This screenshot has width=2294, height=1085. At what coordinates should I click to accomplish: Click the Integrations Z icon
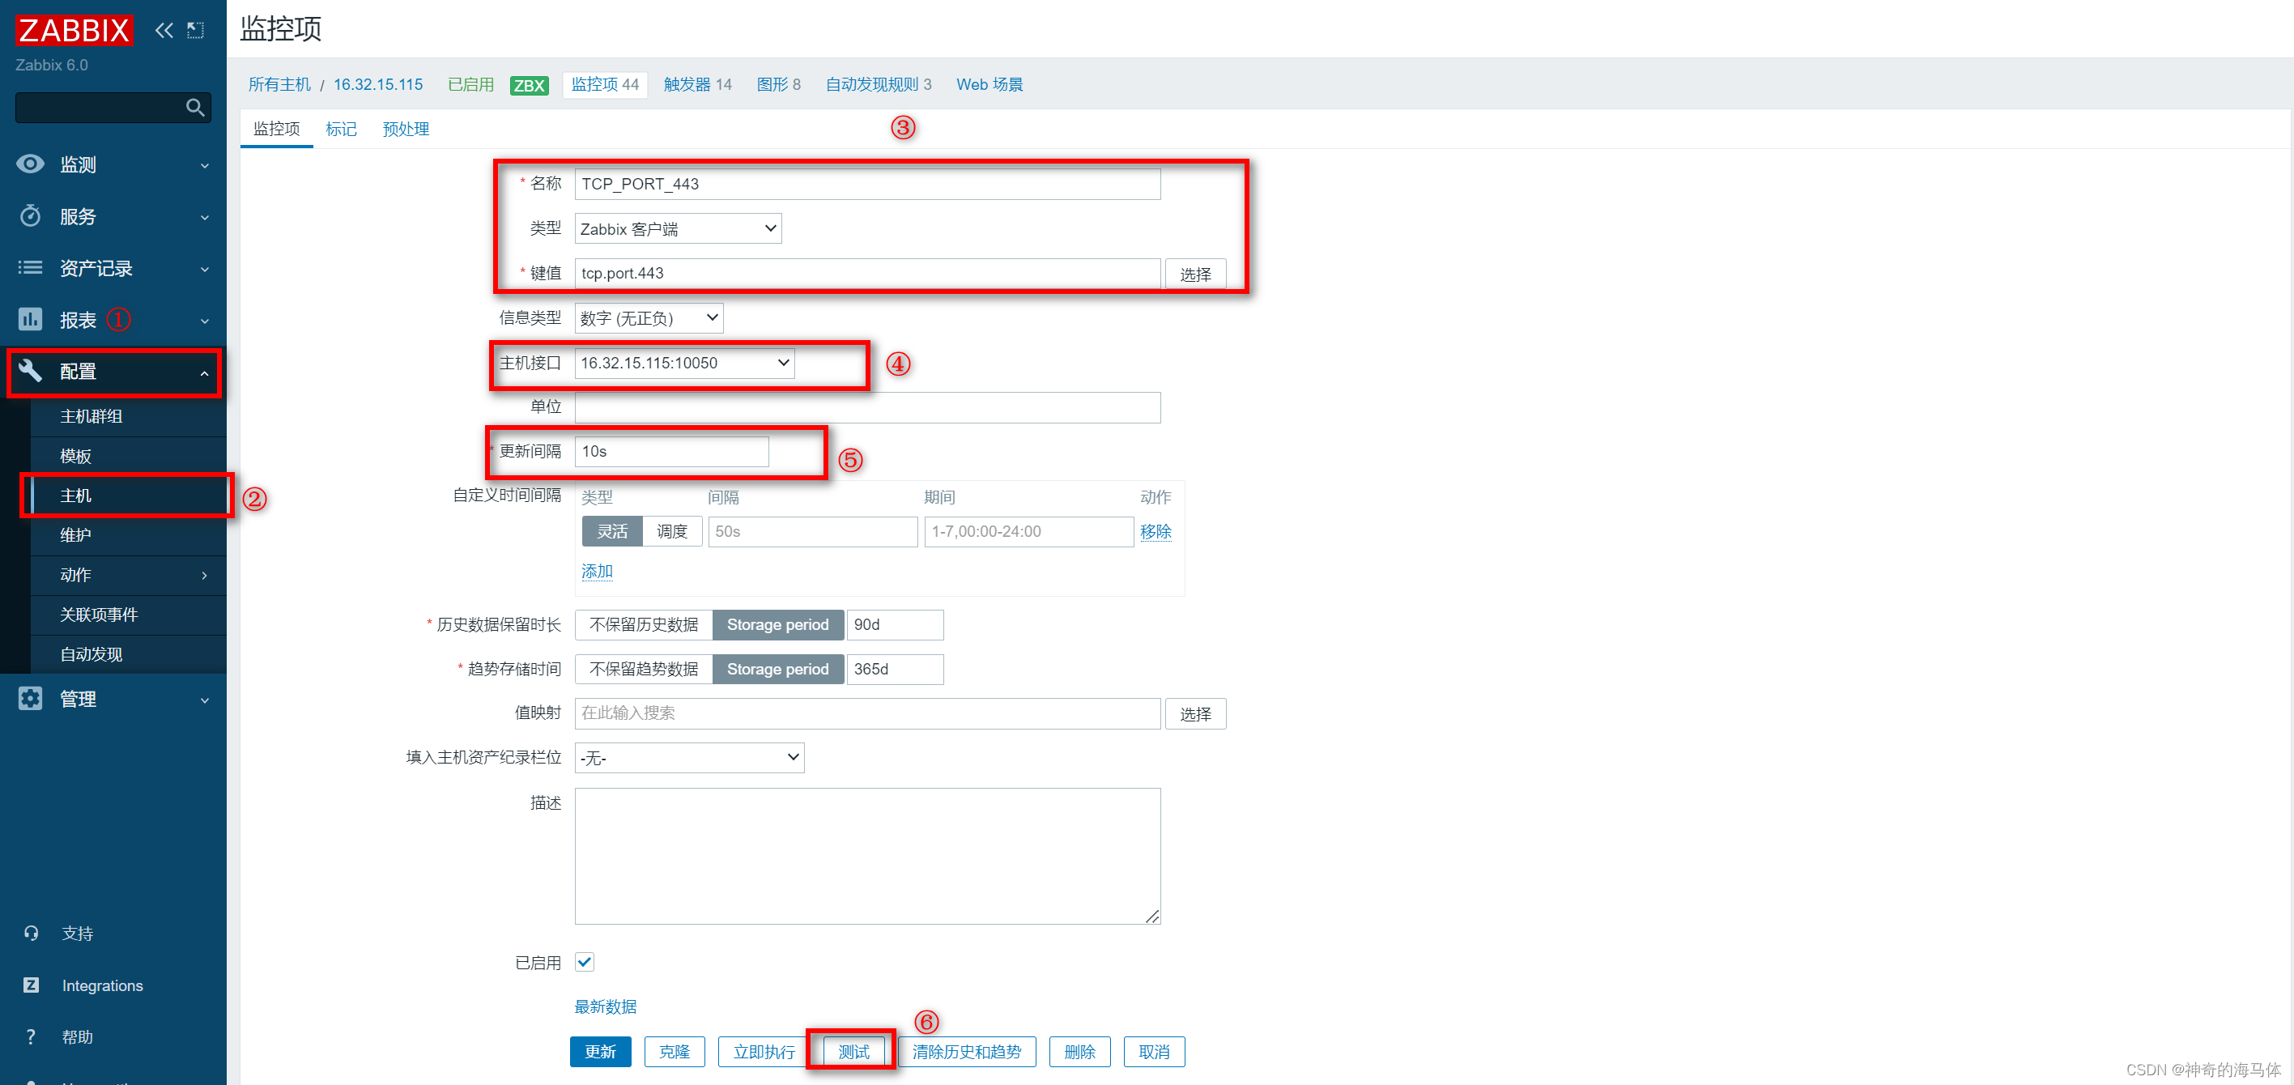(31, 985)
